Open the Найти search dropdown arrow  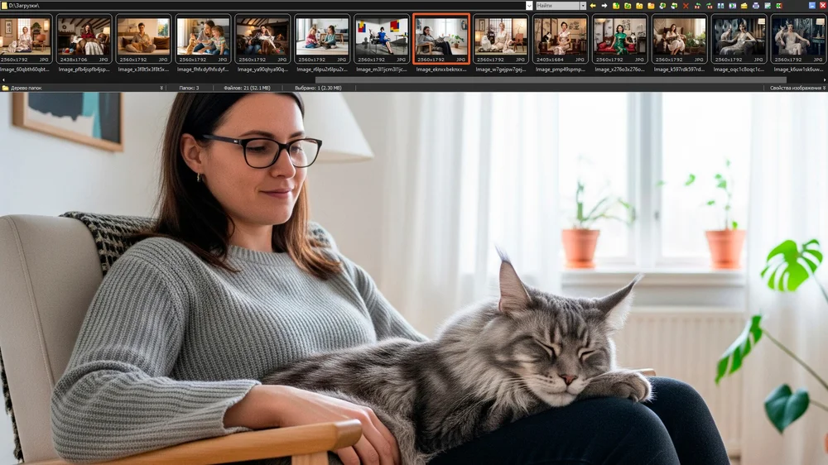point(583,6)
